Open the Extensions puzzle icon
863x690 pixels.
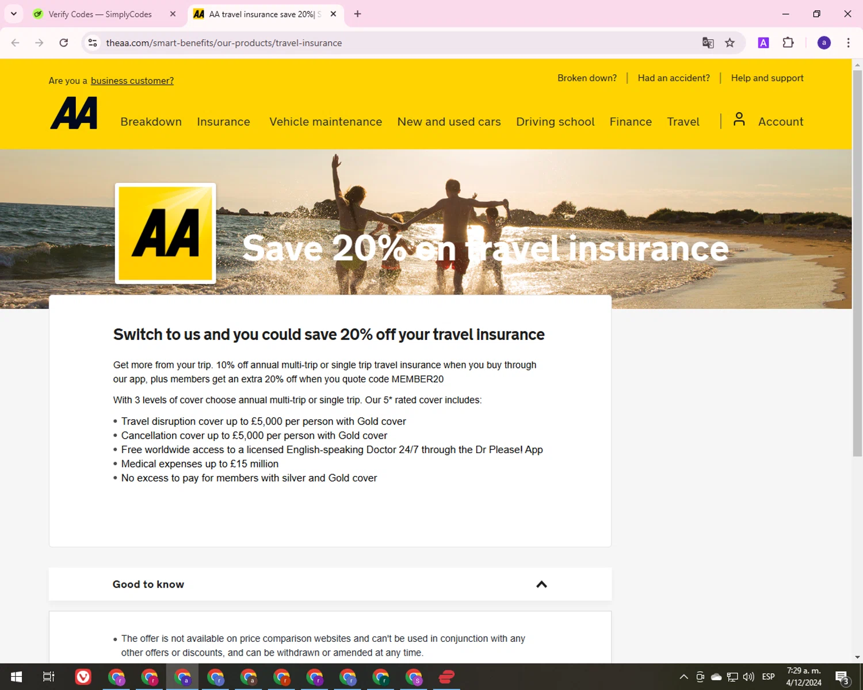coord(788,43)
